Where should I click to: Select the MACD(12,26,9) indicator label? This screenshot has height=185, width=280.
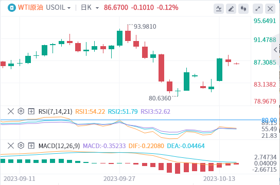[59, 146]
